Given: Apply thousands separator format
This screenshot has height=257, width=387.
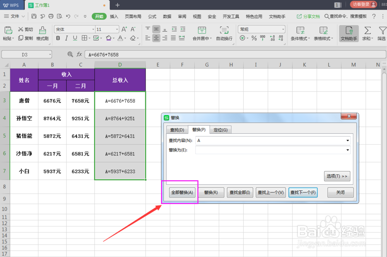Looking at the screenshot, I should (263, 38).
